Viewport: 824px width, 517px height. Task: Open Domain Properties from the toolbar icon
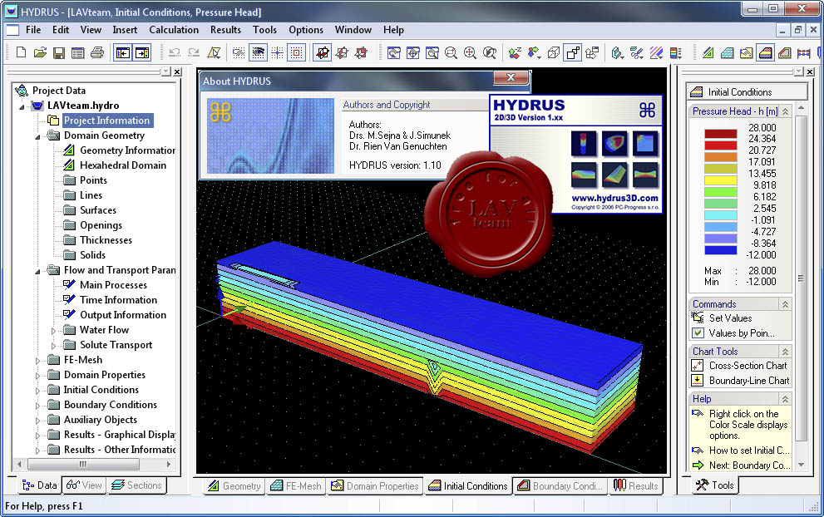[746, 52]
